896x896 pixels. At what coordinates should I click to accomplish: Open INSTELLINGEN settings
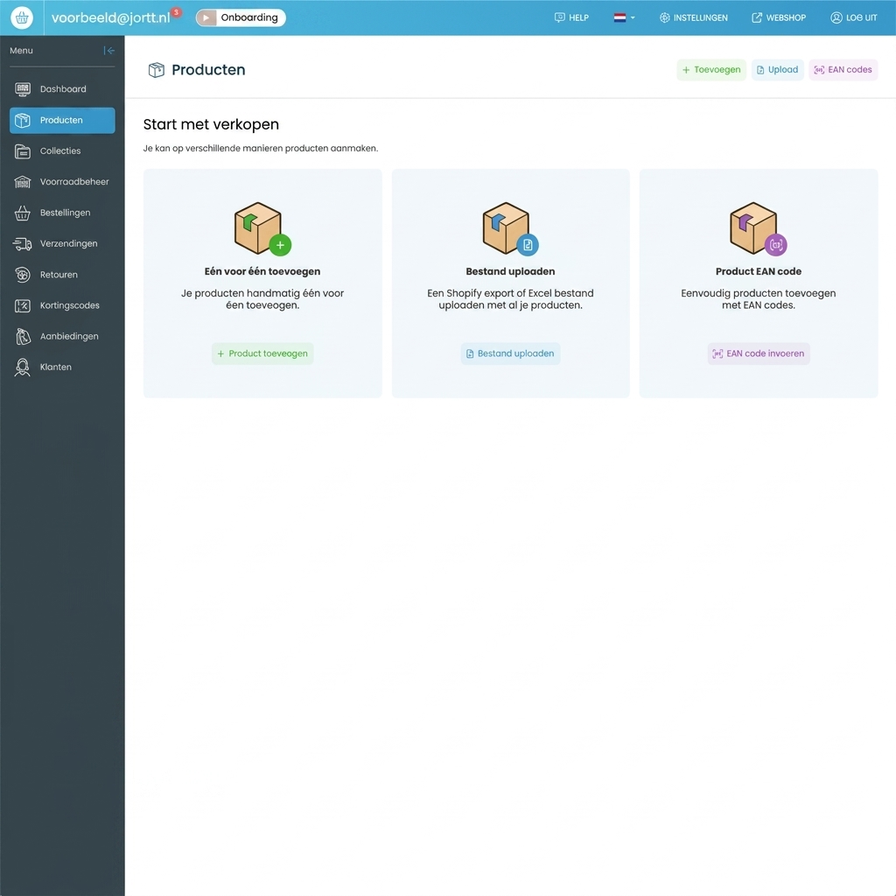pos(693,17)
